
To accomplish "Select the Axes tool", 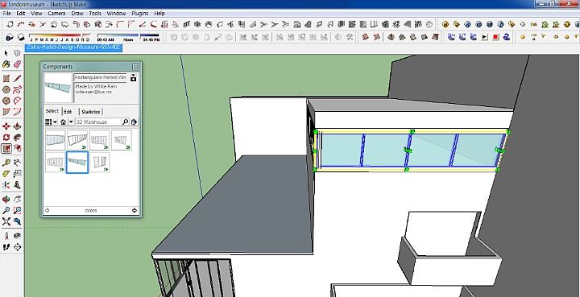I will point(6,184).
